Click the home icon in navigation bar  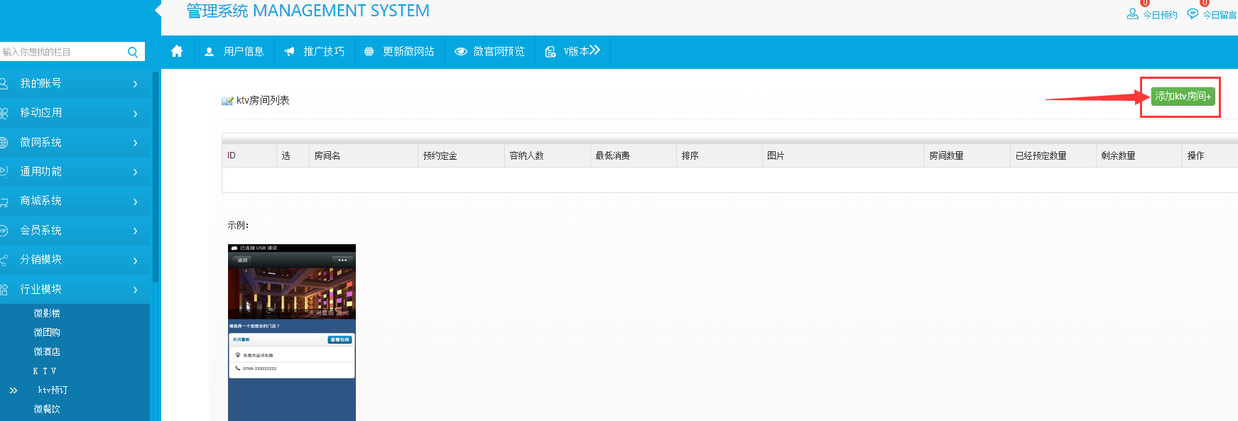click(177, 51)
